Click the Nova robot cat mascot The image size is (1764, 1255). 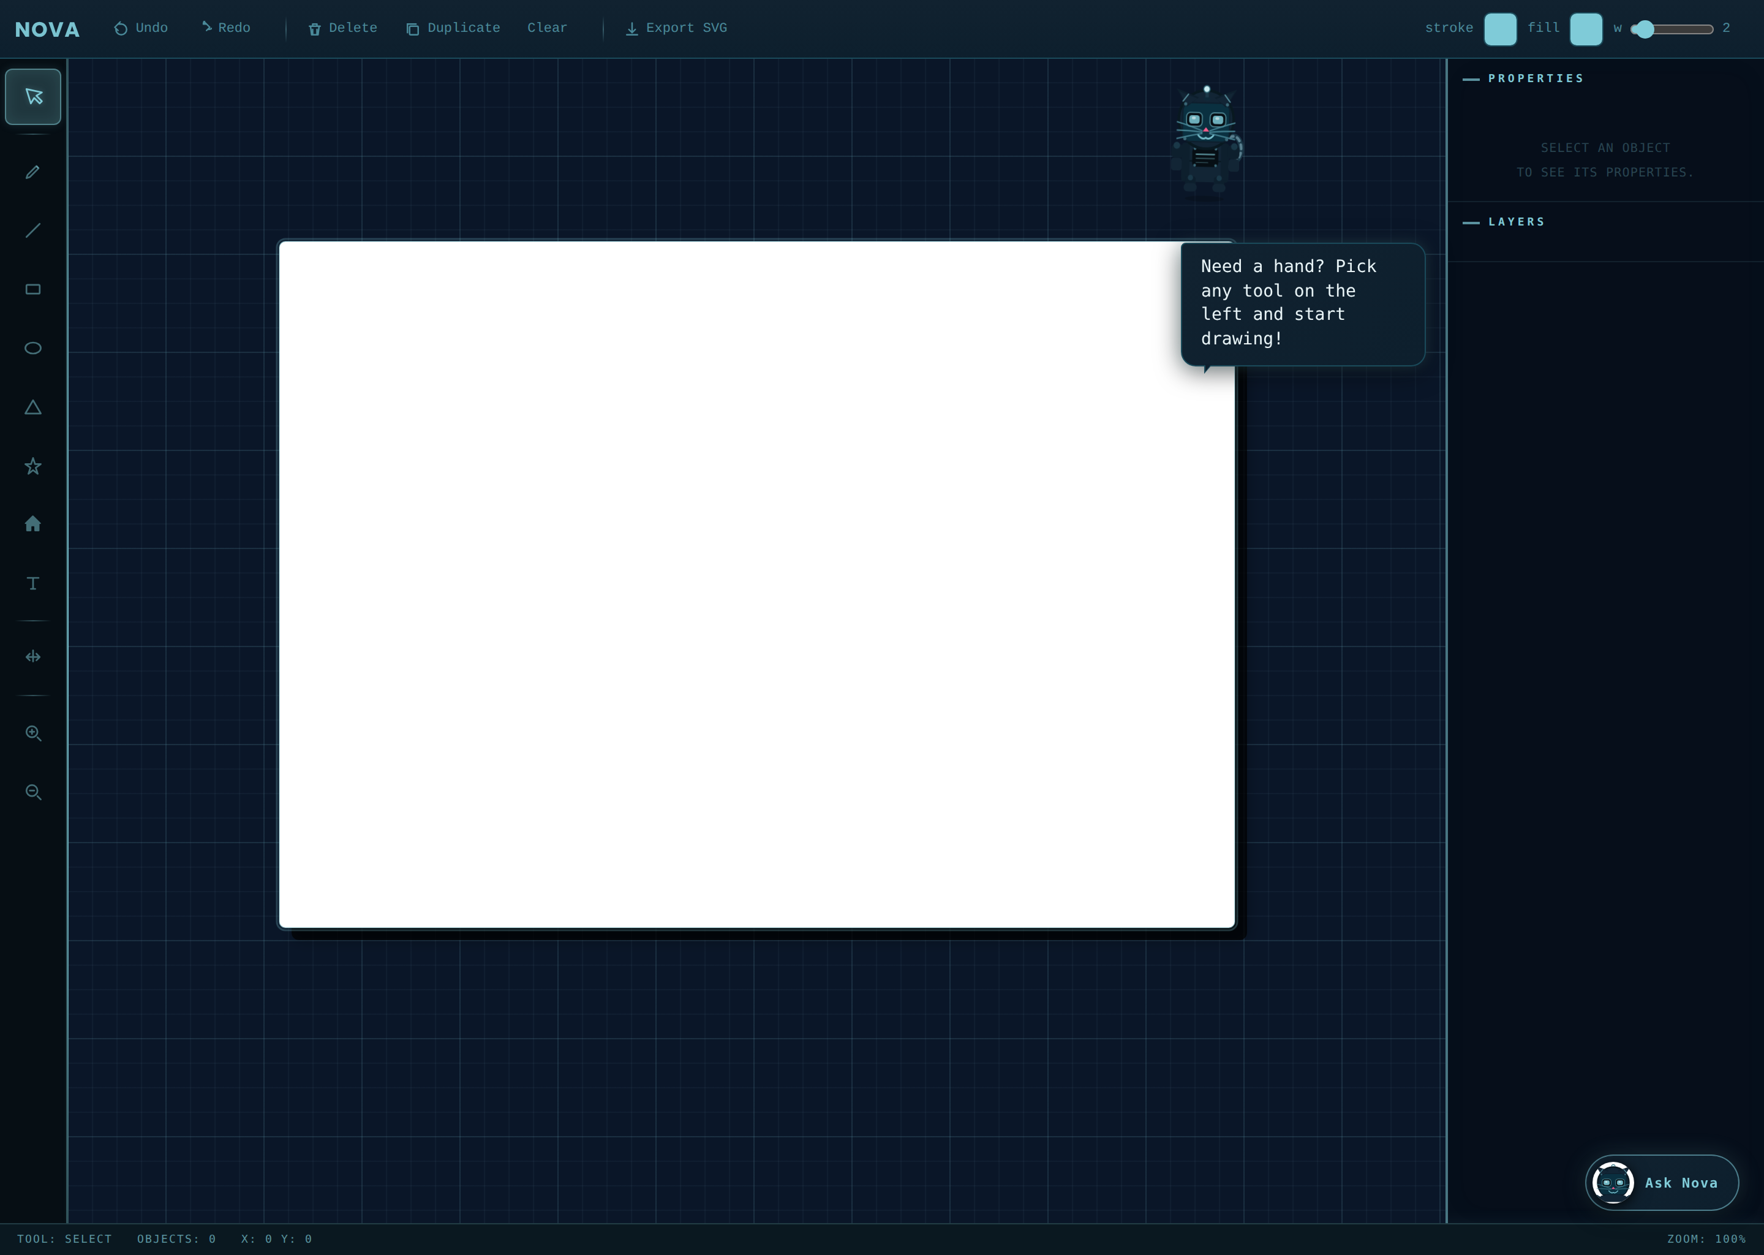tap(1207, 143)
